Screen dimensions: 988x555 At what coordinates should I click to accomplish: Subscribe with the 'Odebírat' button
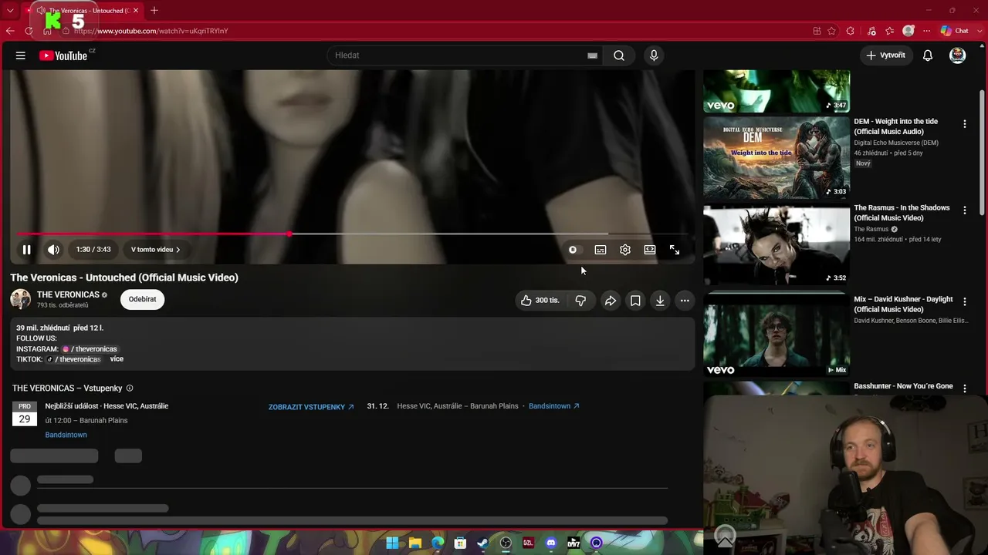(x=143, y=299)
